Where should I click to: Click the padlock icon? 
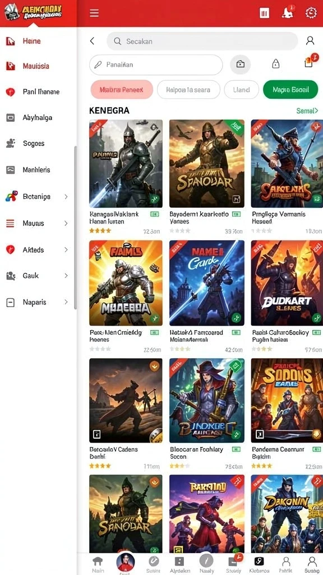pos(276,64)
